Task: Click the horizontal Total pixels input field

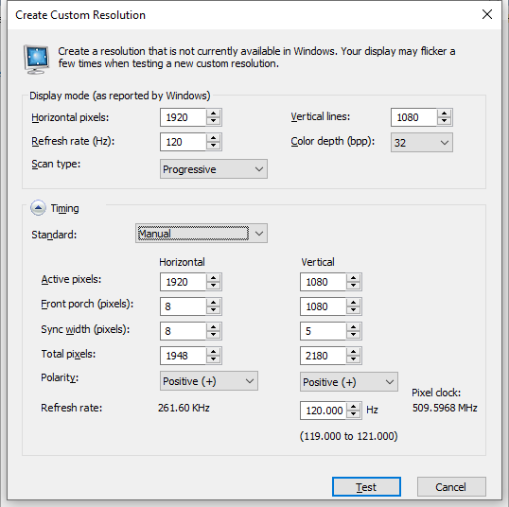Action: tap(184, 356)
